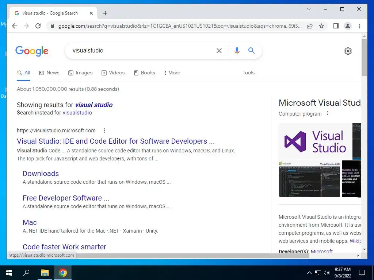Open Chrome's three-dot menu
This screenshot has width=374, height=280.
pyautogui.click(x=359, y=26)
